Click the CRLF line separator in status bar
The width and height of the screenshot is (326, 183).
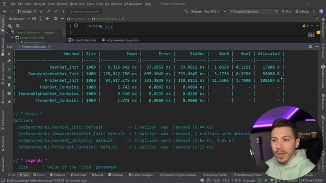point(226,180)
